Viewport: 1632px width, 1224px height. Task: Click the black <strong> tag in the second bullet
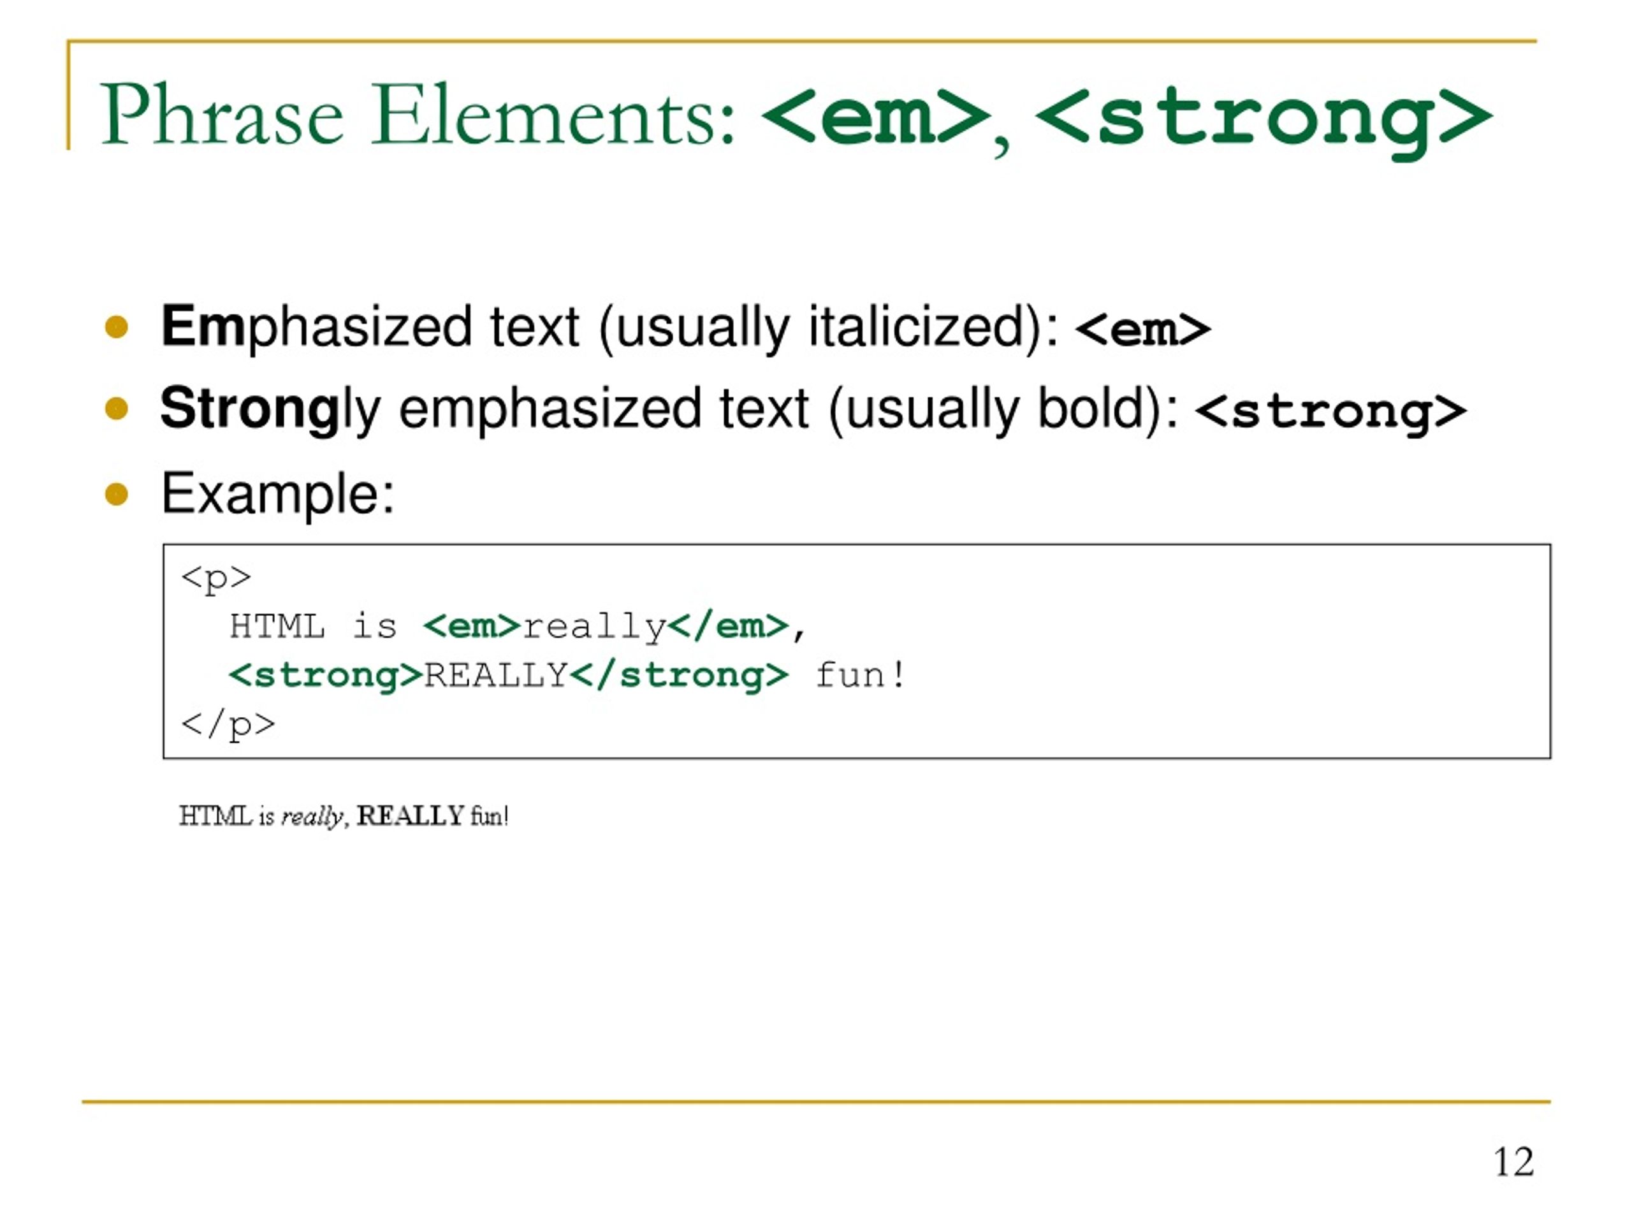pos(1331,412)
